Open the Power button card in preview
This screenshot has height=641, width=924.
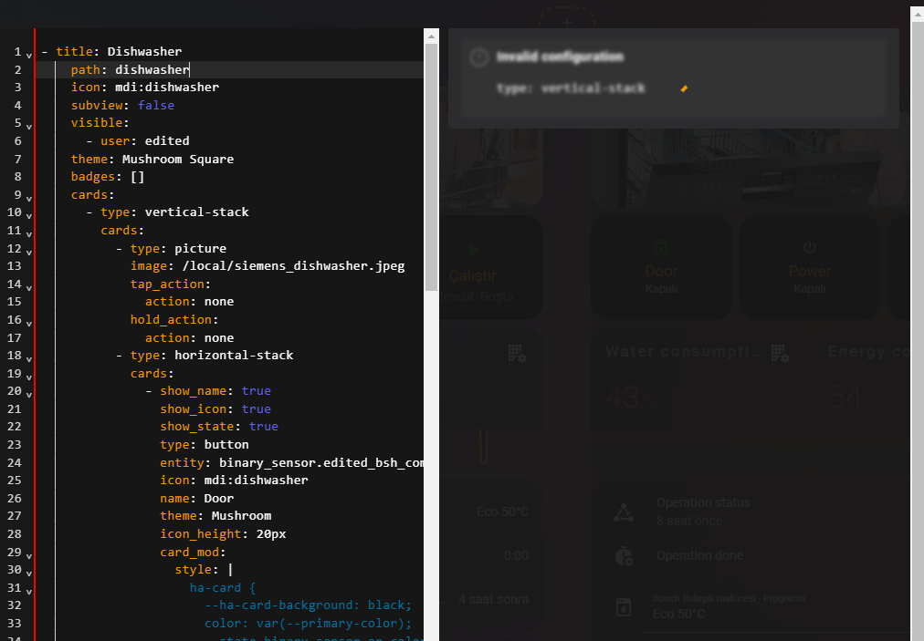(x=810, y=267)
